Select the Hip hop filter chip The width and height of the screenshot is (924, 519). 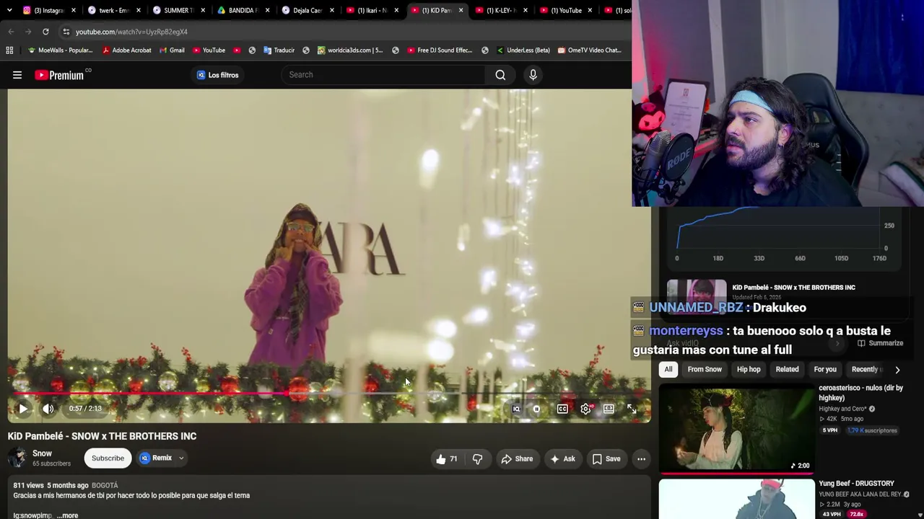(x=749, y=369)
